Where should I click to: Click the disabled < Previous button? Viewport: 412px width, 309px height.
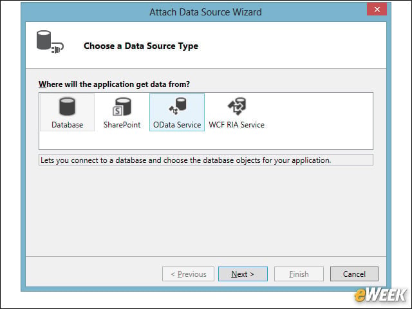tap(188, 274)
